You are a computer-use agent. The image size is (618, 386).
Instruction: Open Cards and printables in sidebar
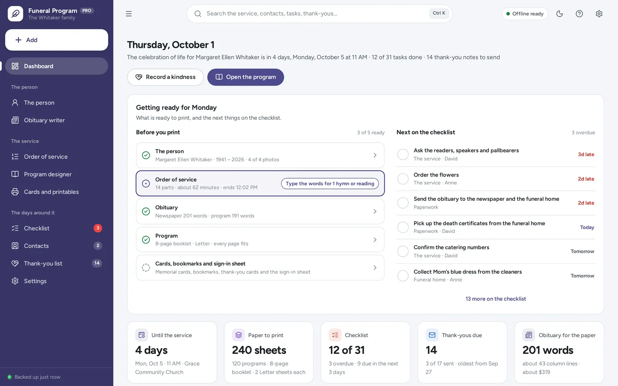[x=57, y=192]
